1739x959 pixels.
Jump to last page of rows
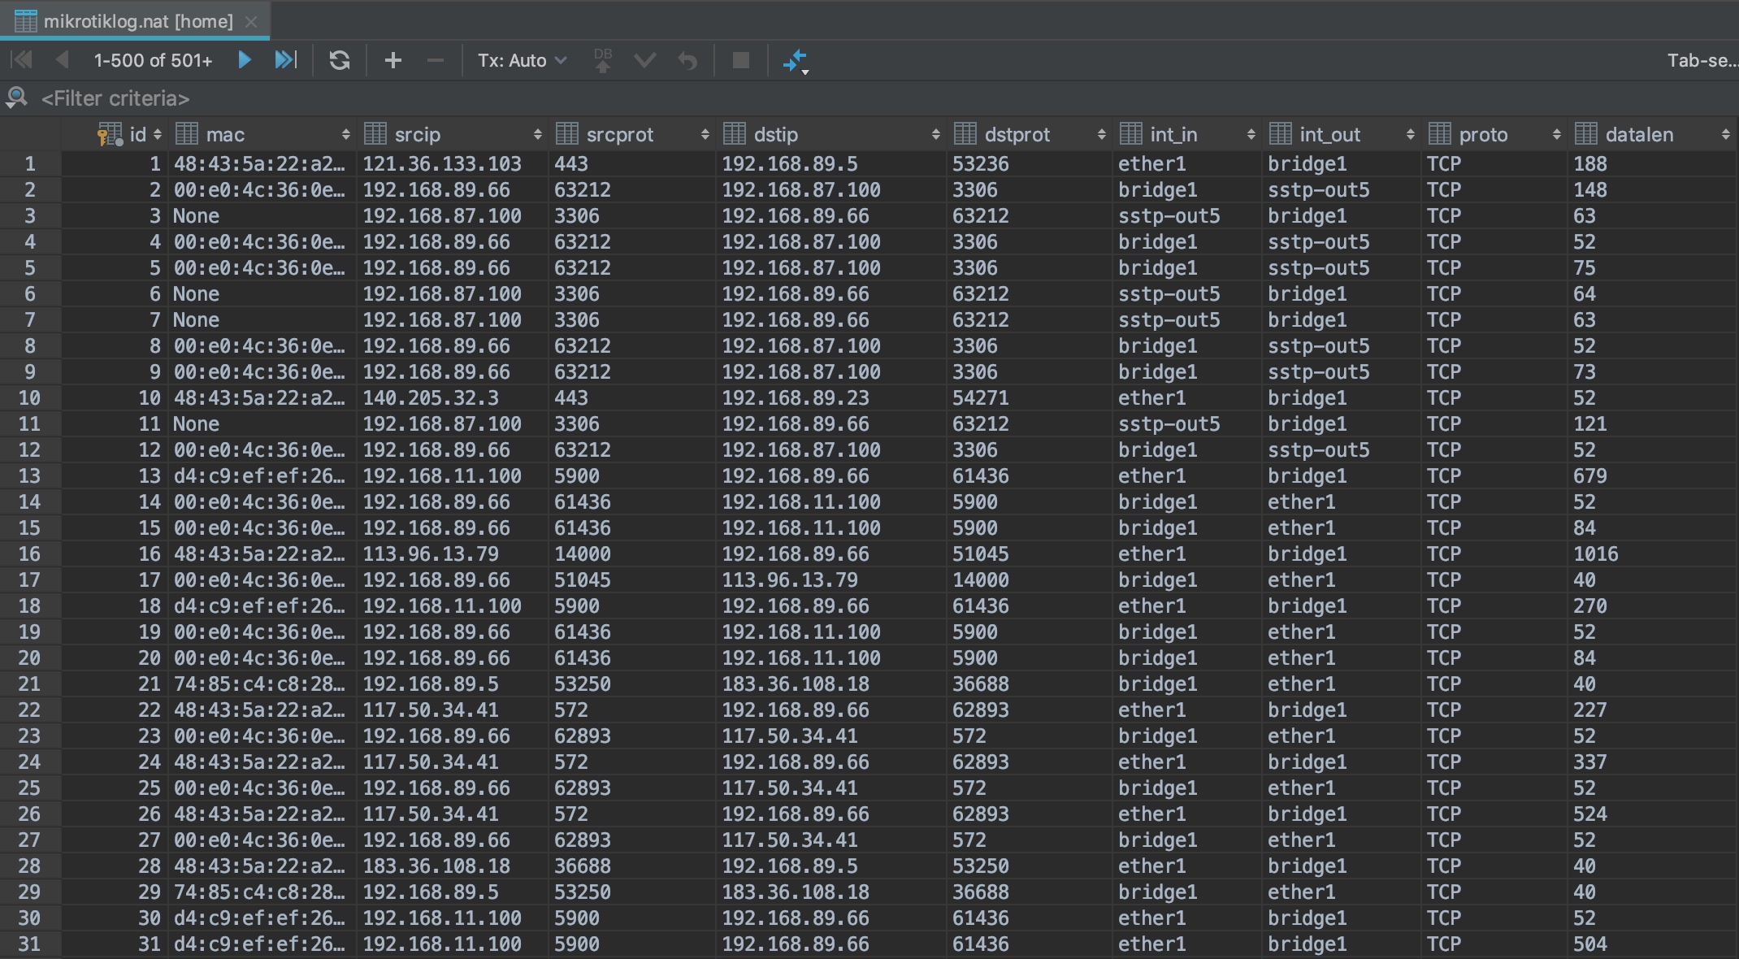[x=286, y=60]
